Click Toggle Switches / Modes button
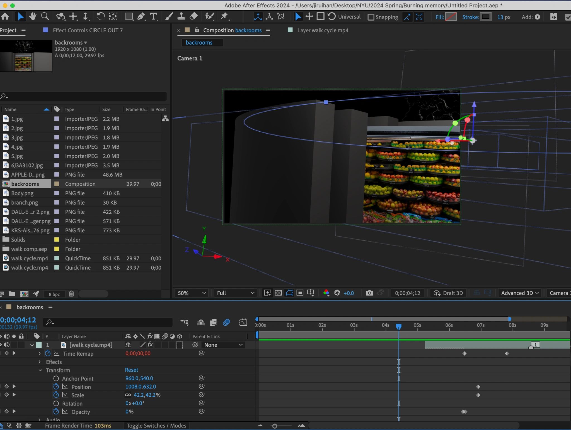The height and width of the screenshot is (430, 571). (x=156, y=426)
